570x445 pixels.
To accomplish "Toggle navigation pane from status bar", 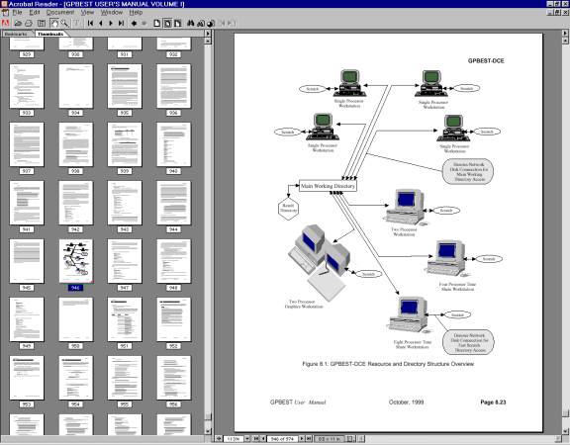I will pos(219,439).
